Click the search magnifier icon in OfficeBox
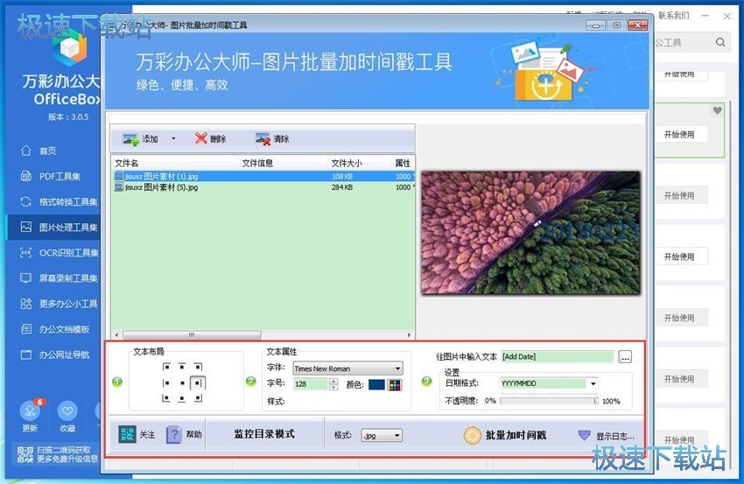This screenshot has height=484, width=744. (720, 42)
